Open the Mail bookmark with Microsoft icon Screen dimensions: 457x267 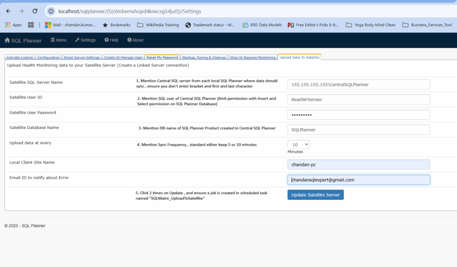(71, 25)
